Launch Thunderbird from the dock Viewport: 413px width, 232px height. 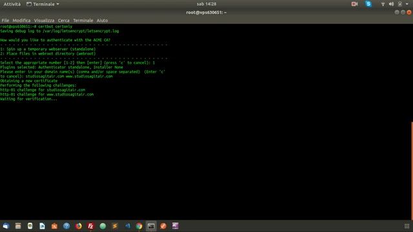pos(6,226)
